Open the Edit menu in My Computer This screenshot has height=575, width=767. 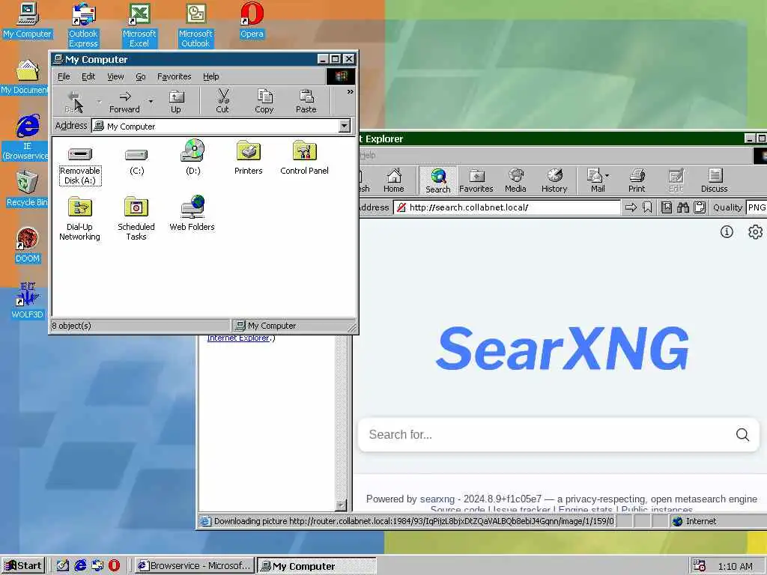pyautogui.click(x=88, y=76)
